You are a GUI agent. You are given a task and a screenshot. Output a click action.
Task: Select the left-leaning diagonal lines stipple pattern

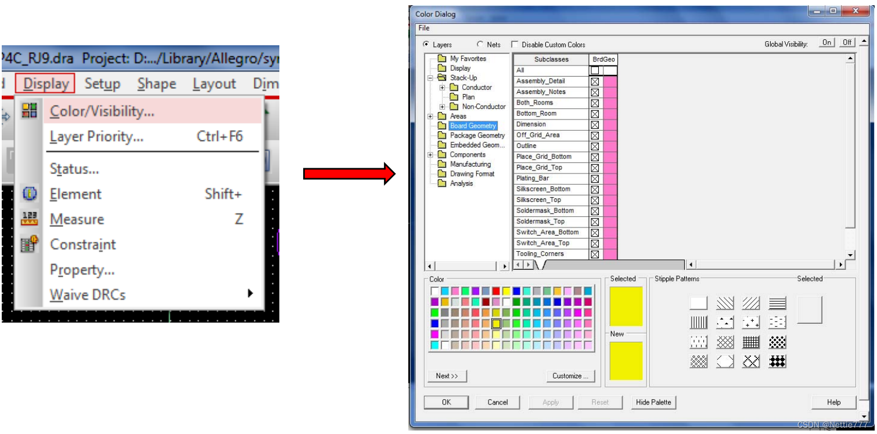[x=725, y=303]
